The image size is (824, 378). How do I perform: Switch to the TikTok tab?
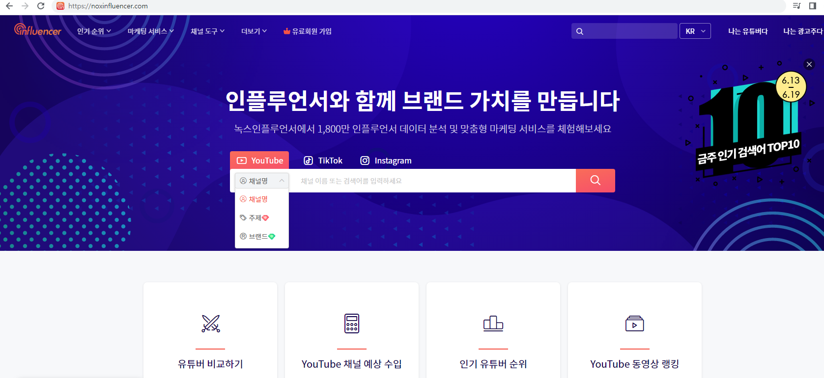tap(323, 161)
